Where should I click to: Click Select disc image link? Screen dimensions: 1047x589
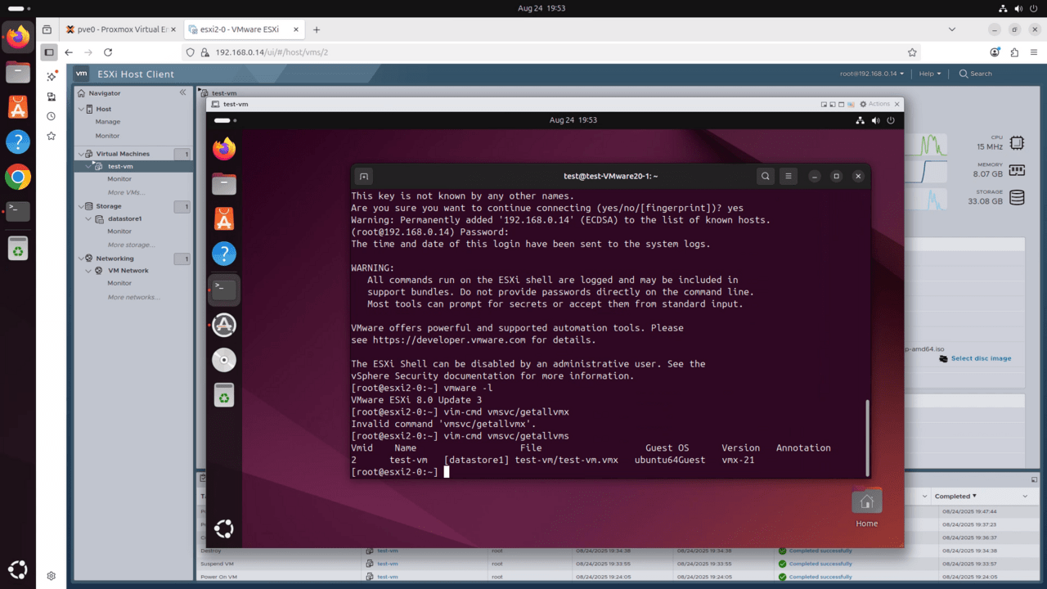pyautogui.click(x=981, y=358)
